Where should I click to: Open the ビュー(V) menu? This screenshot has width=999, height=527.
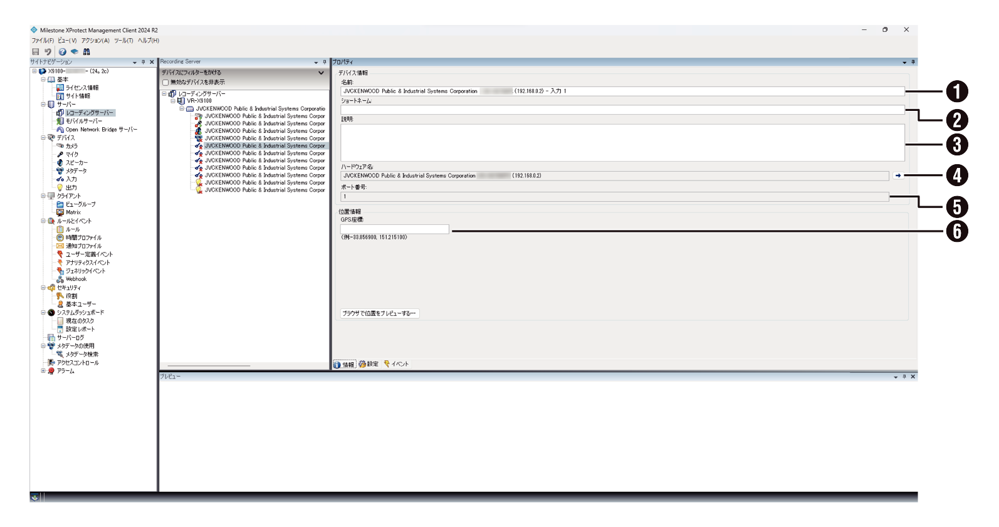click(67, 41)
